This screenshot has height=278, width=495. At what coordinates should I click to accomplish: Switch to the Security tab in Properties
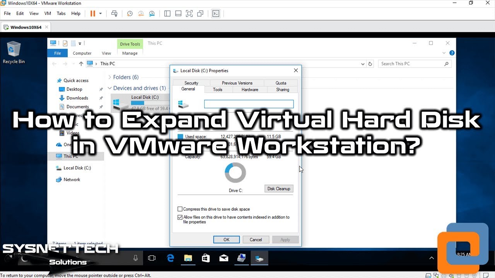[191, 83]
